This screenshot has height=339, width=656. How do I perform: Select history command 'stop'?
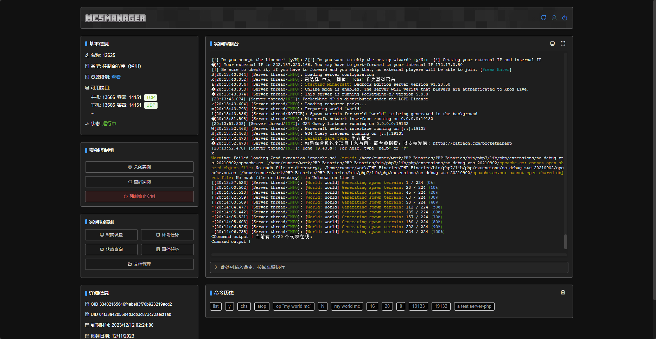(262, 306)
